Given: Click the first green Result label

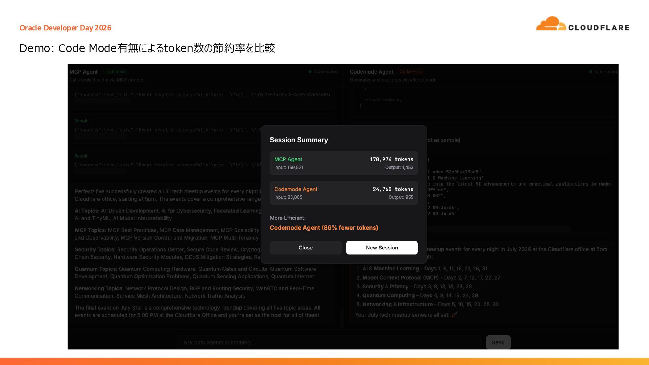Looking at the screenshot, I should point(81,121).
